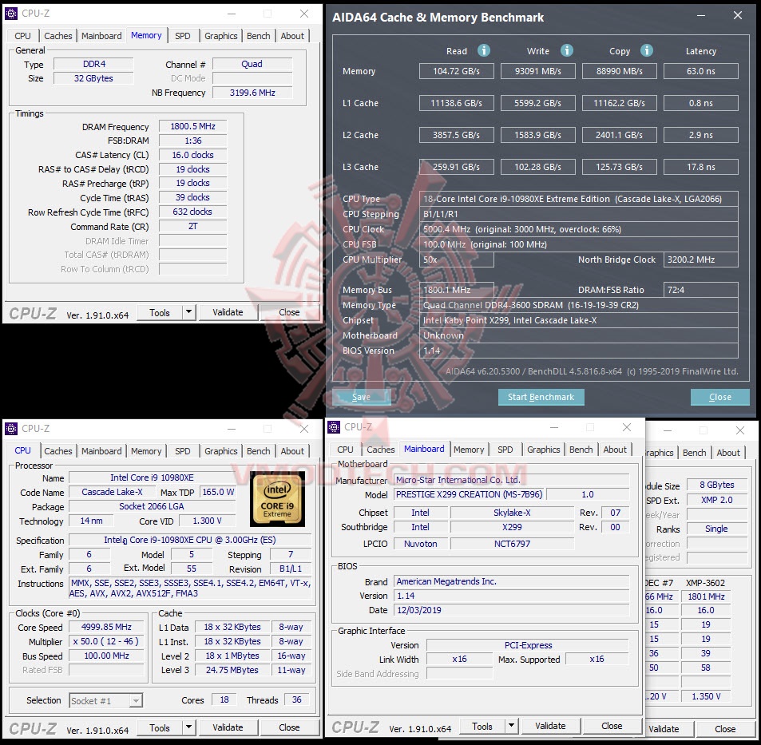Click the Copy info icon in AIDA64
This screenshot has height=745, width=761.
point(647,50)
